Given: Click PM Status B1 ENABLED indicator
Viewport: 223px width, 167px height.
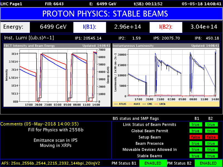Looking at the screenshot, I should pyautogui.click(x=153, y=163).
